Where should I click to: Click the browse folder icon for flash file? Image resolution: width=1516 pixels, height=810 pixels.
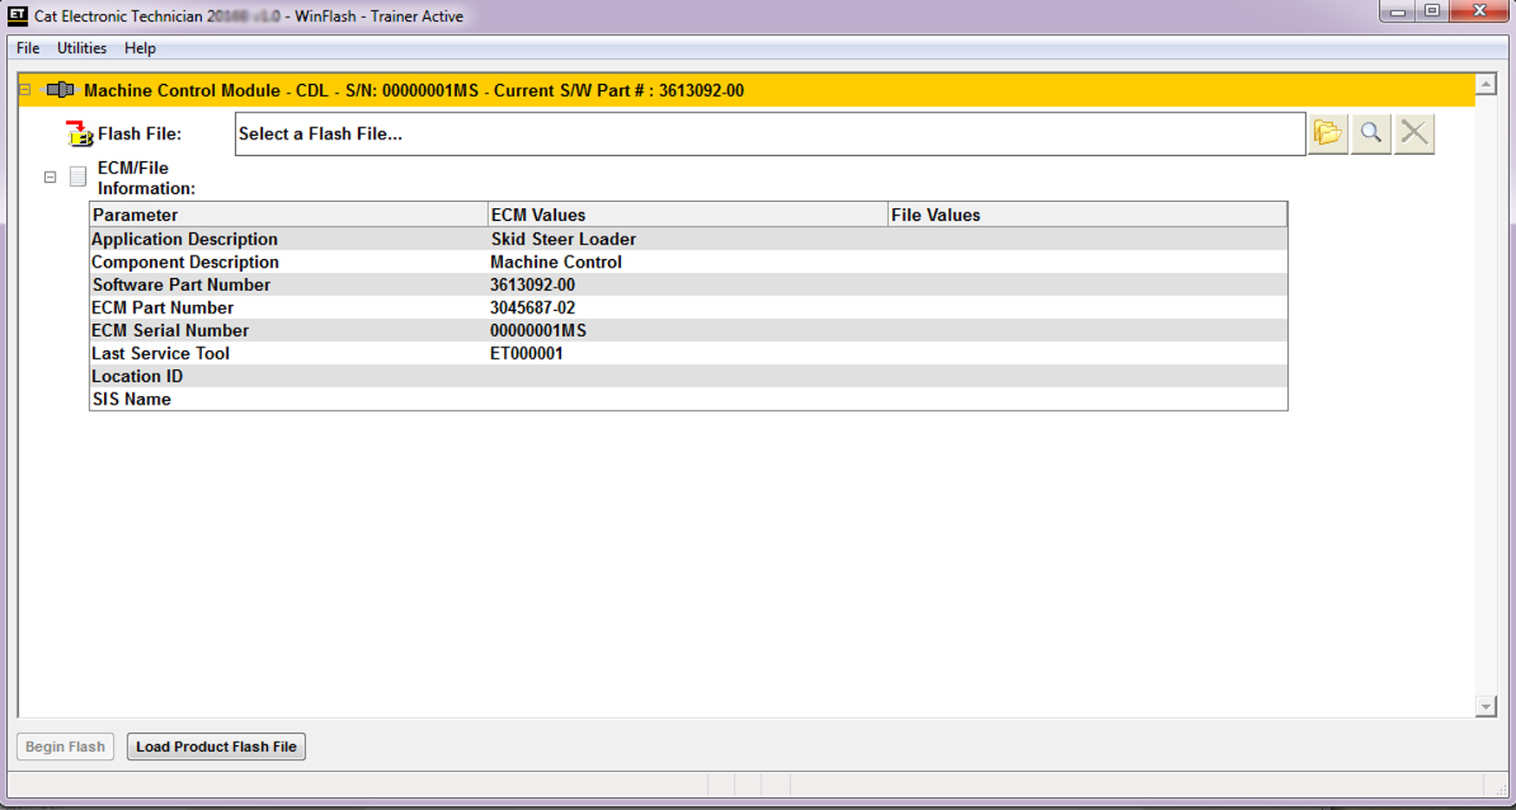(x=1327, y=133)
